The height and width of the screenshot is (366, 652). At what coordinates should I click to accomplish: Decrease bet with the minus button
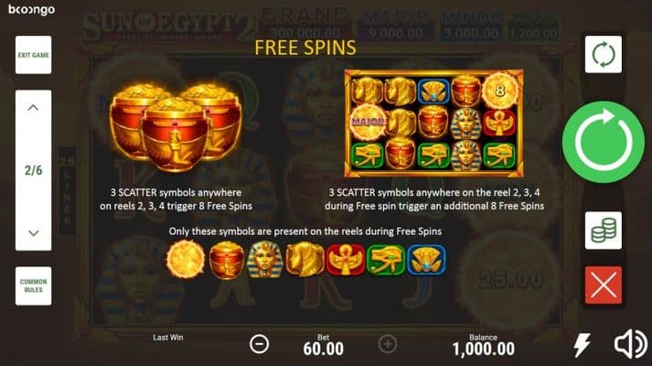[x=260, y=344]
